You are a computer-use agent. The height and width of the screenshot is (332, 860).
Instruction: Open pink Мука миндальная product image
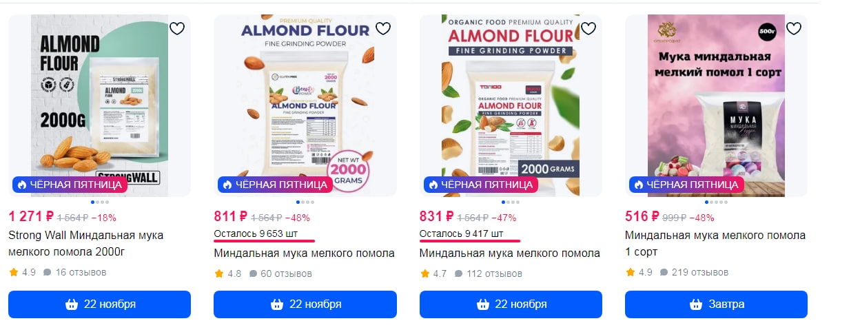716,105
